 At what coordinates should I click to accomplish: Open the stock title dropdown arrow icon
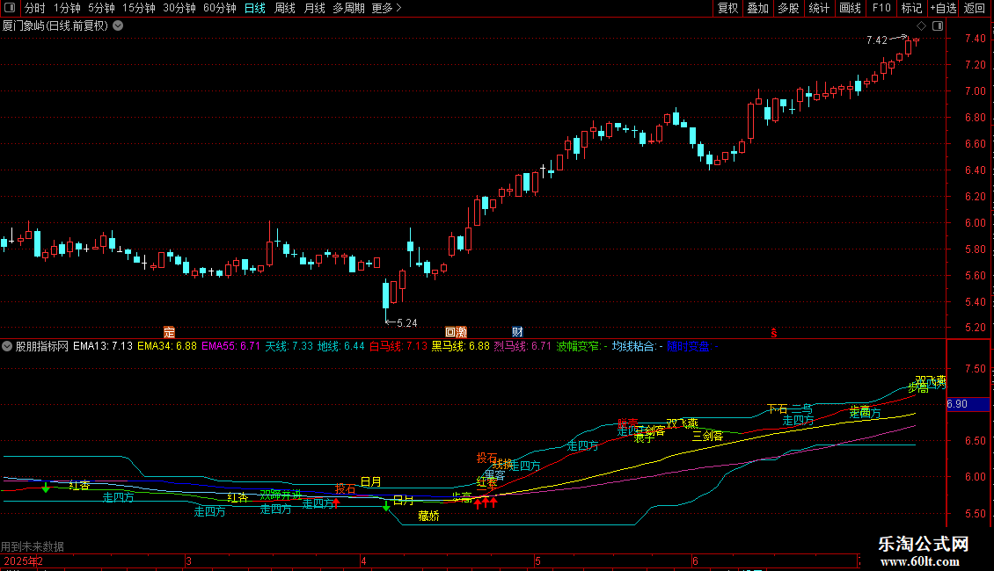coord(118,25)
